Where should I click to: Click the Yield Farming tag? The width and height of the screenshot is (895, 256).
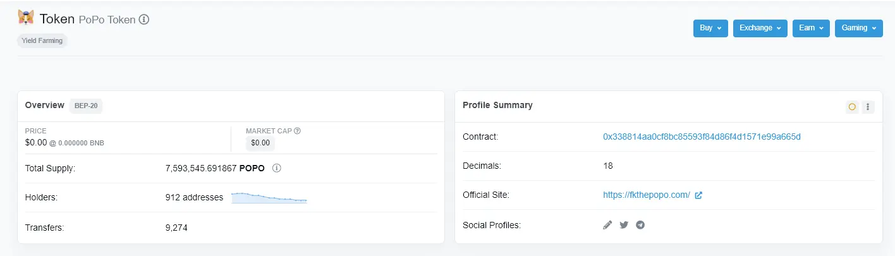(x=42, y=41)
